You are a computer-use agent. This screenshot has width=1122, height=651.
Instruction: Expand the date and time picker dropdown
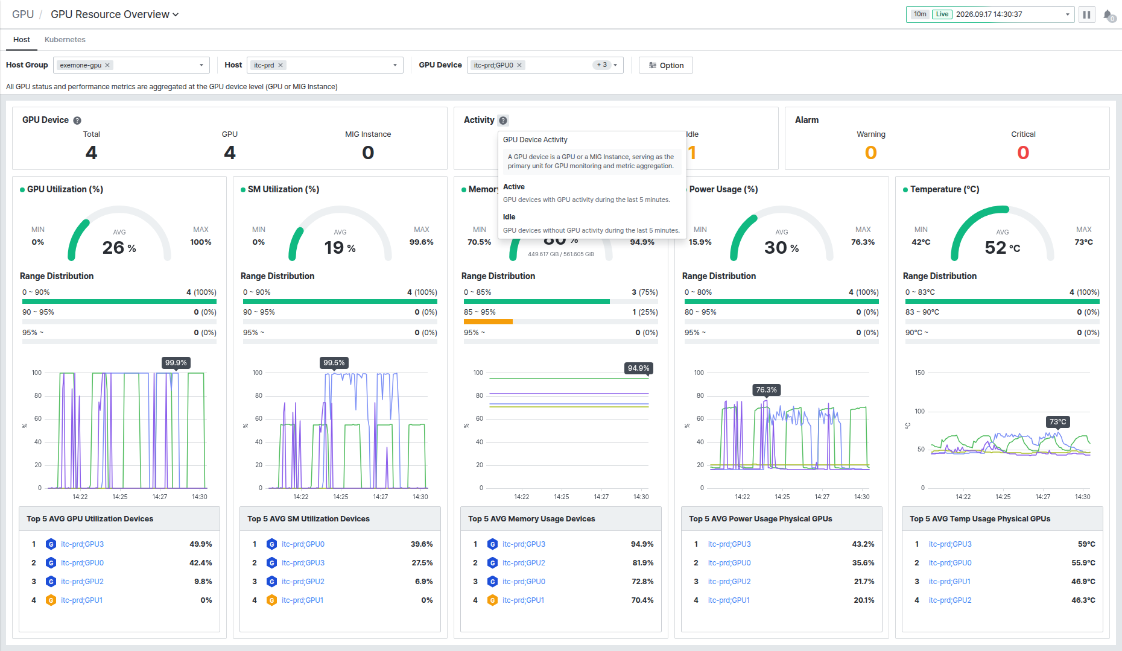tap(1067, 14)
